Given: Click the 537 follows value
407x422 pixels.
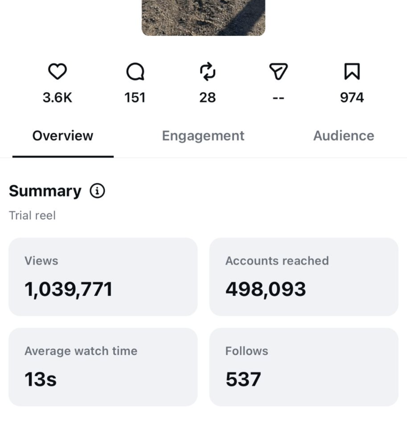Looking at the screenshot, I should coord(244,379).
